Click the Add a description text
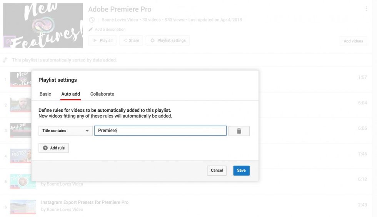 click(110, 29)
